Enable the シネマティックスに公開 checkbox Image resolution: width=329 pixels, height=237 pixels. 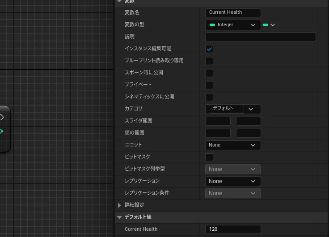(209, 97)
